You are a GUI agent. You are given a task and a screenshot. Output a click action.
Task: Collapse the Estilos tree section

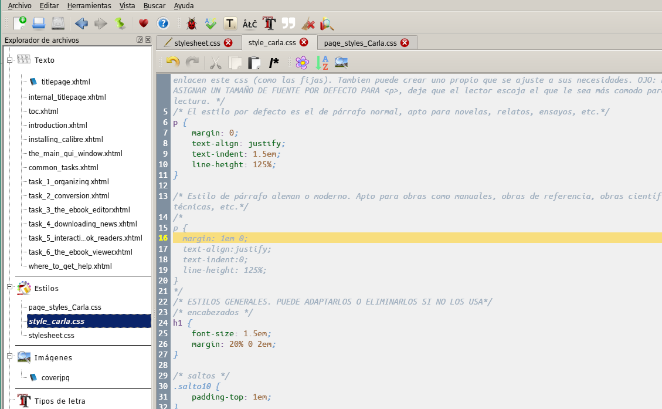9,288
